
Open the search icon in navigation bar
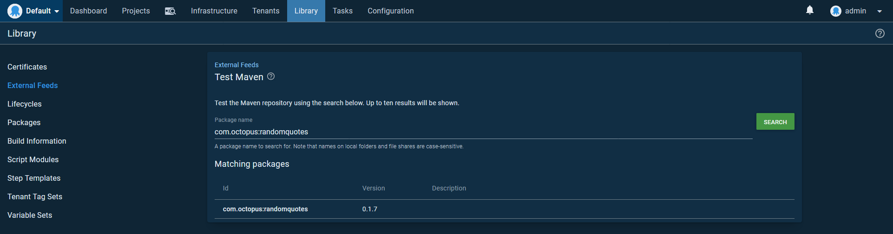170,11
